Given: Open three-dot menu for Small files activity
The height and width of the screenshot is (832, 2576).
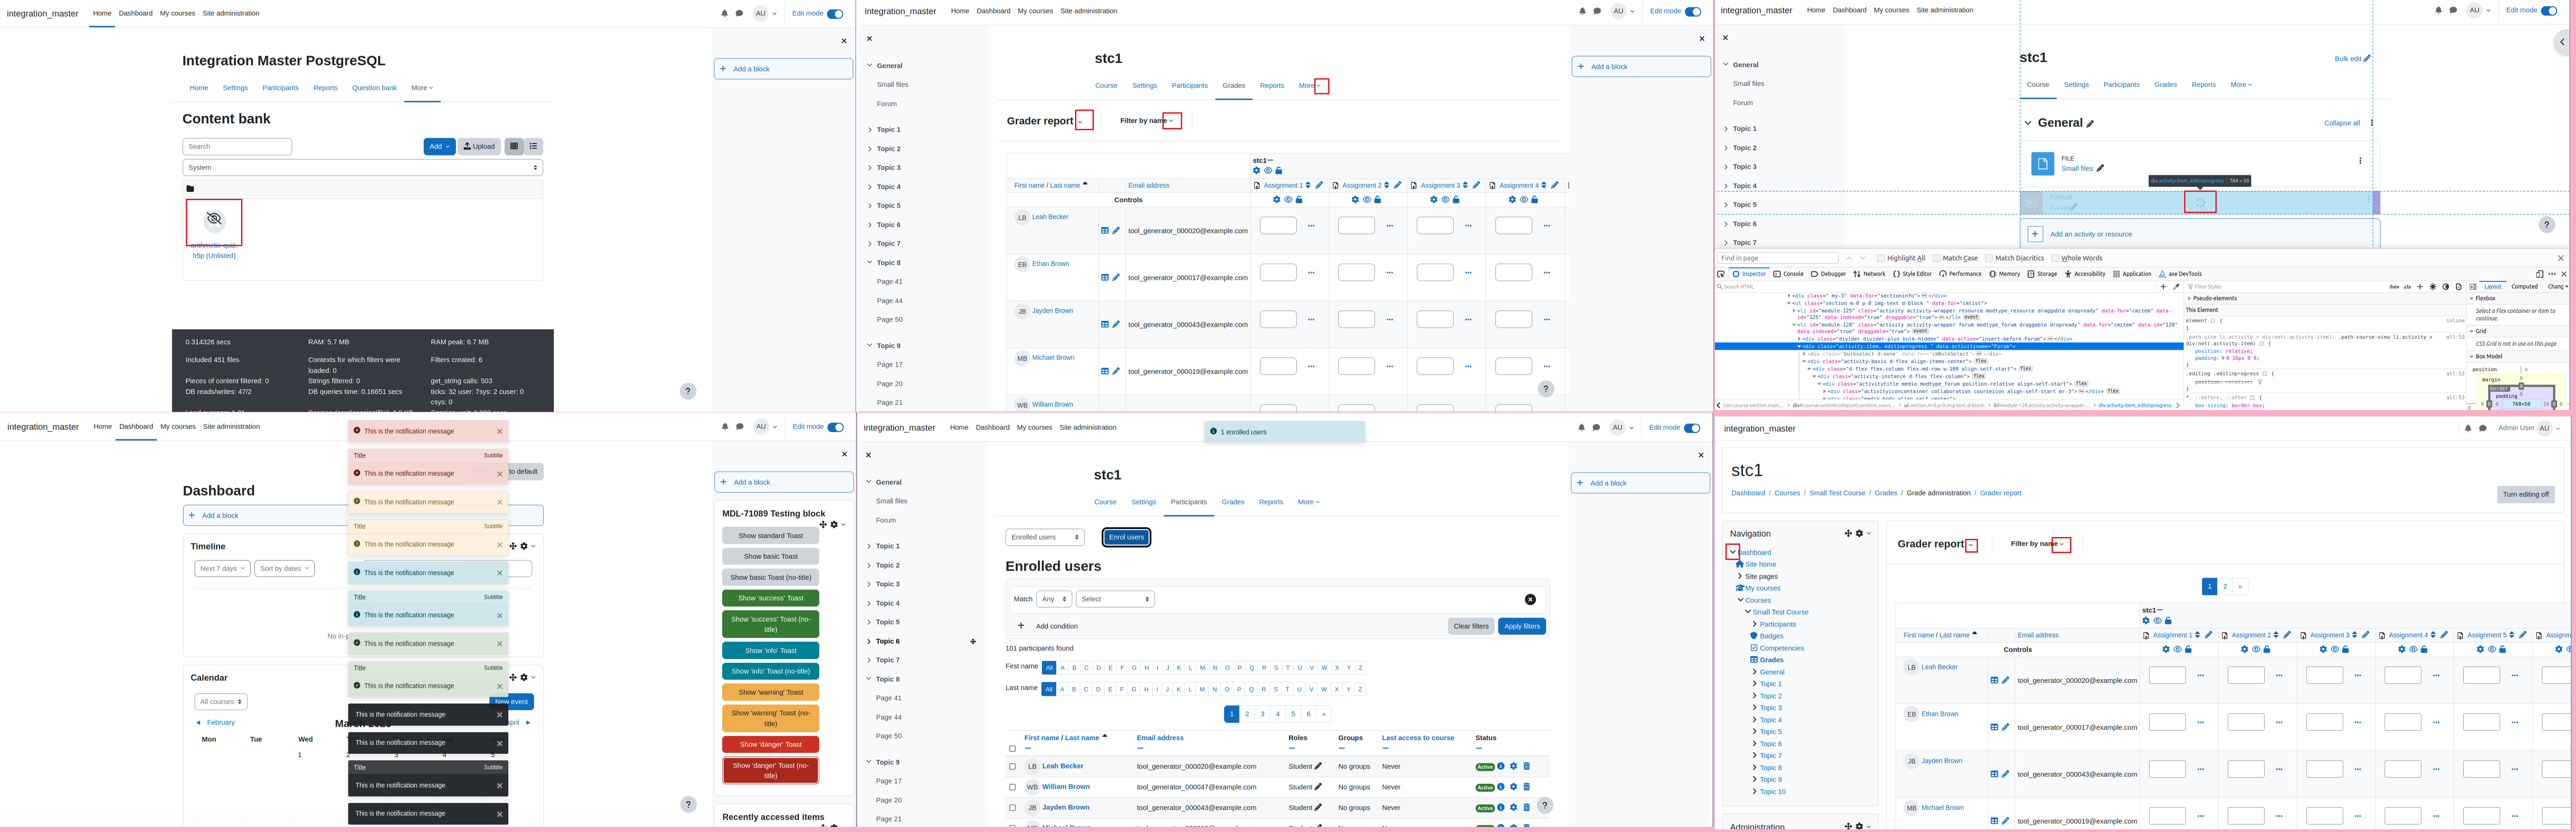Looking at the screenshot, I should (2360, 161).
